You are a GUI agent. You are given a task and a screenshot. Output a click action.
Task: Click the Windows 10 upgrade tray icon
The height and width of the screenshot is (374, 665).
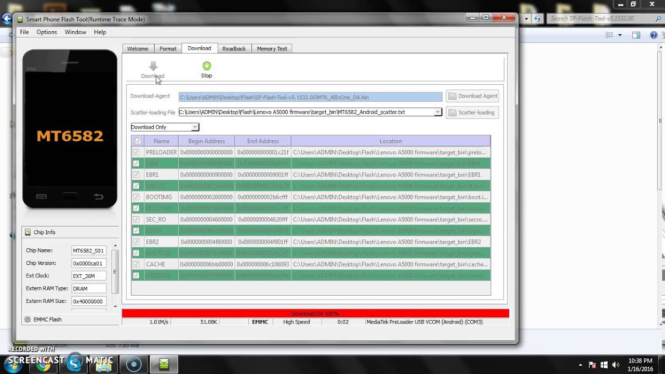tap(604, 365)
